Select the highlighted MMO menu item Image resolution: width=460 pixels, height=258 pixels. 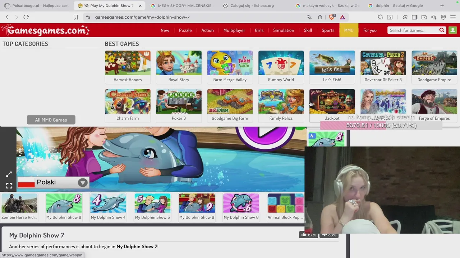349,30
